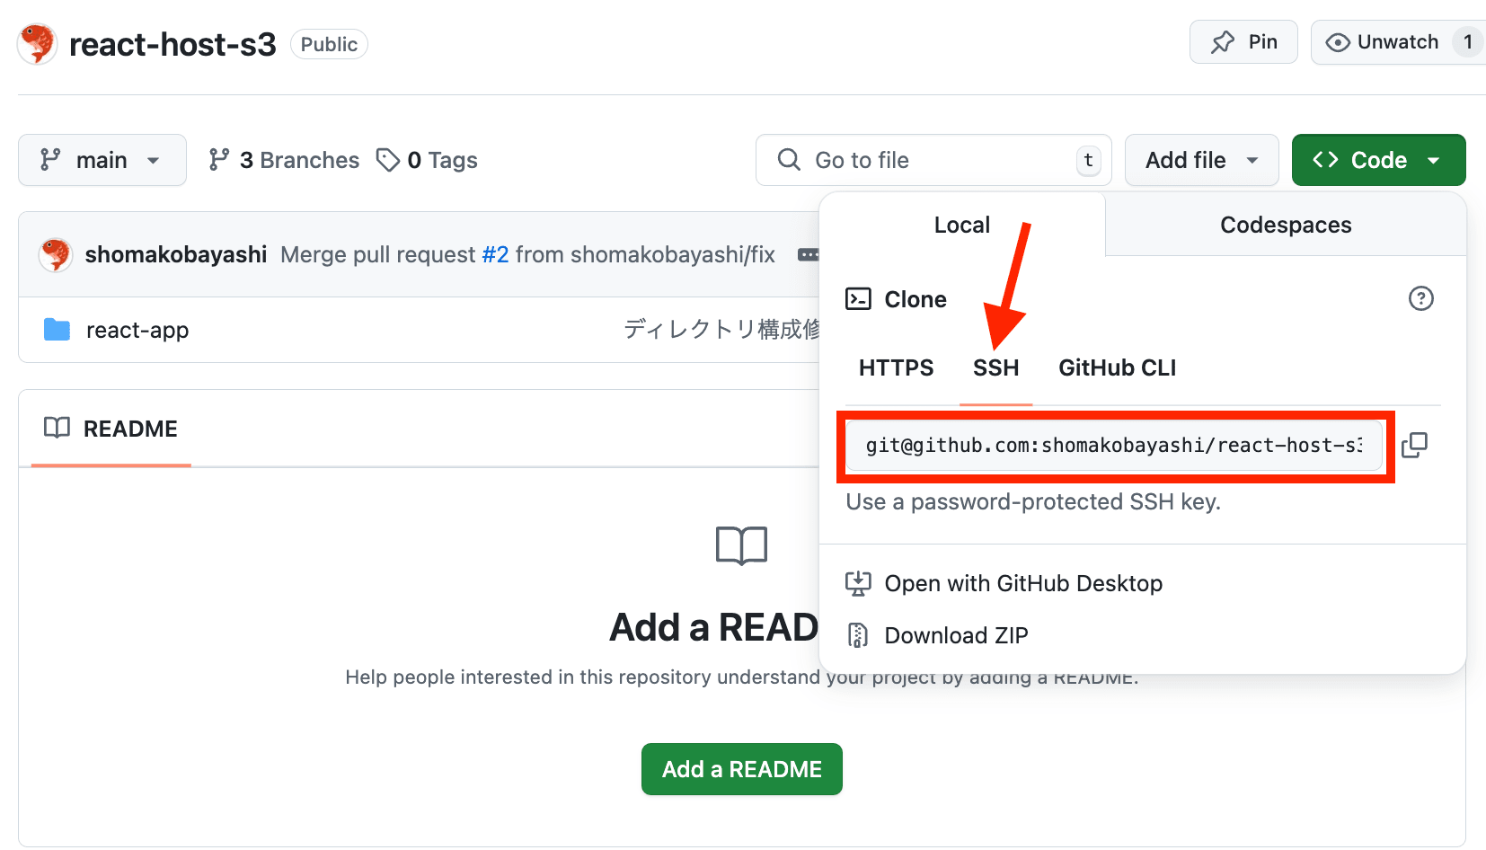1486x850 pixels.
Task: Click the green Add a README button
Action: (x=742, y=769)
